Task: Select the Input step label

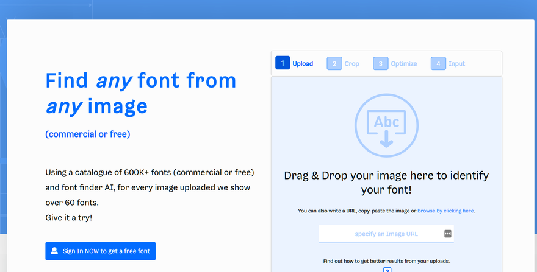Action: pyautogui.click(x=457, y=64)
